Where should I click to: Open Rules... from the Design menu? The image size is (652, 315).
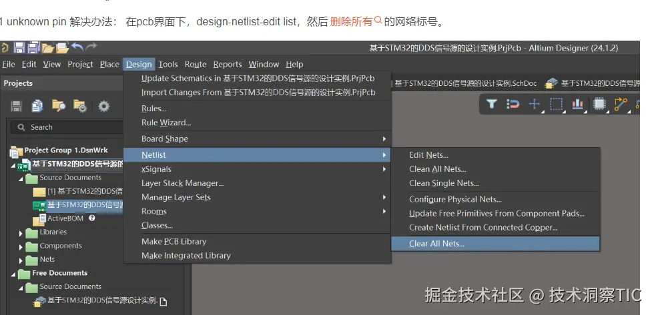tap(258, 109)
